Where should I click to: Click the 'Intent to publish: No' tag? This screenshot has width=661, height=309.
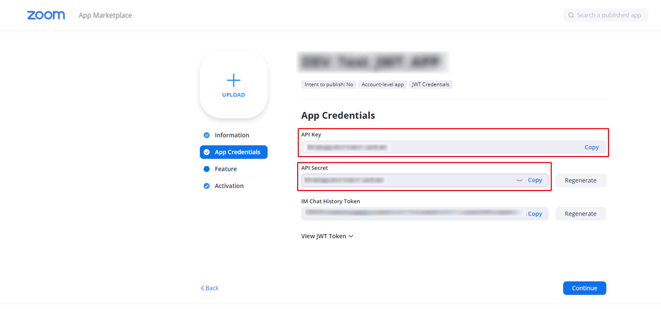tap(328, 85)
